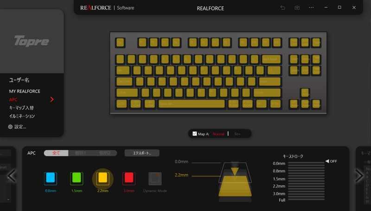The height and width of the screenshot is (211, 371).
Task: Switch to Fn+ layer view
Action: tap(237, 134)
